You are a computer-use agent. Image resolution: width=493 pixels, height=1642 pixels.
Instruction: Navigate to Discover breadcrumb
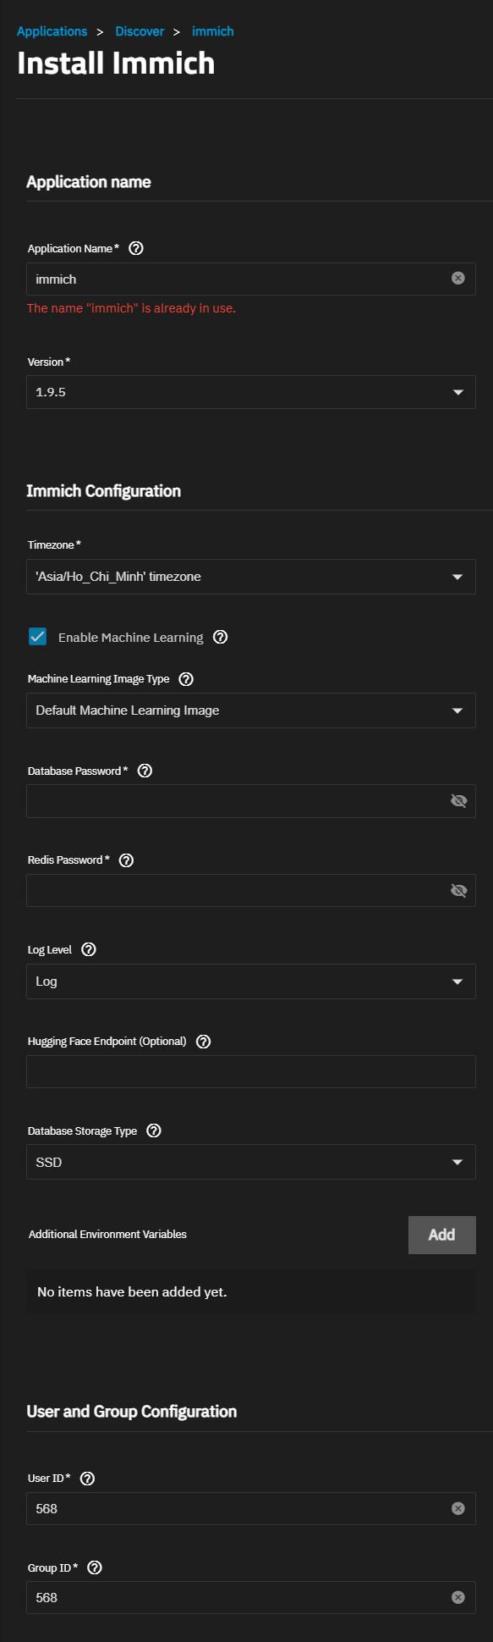pos(140,31)
